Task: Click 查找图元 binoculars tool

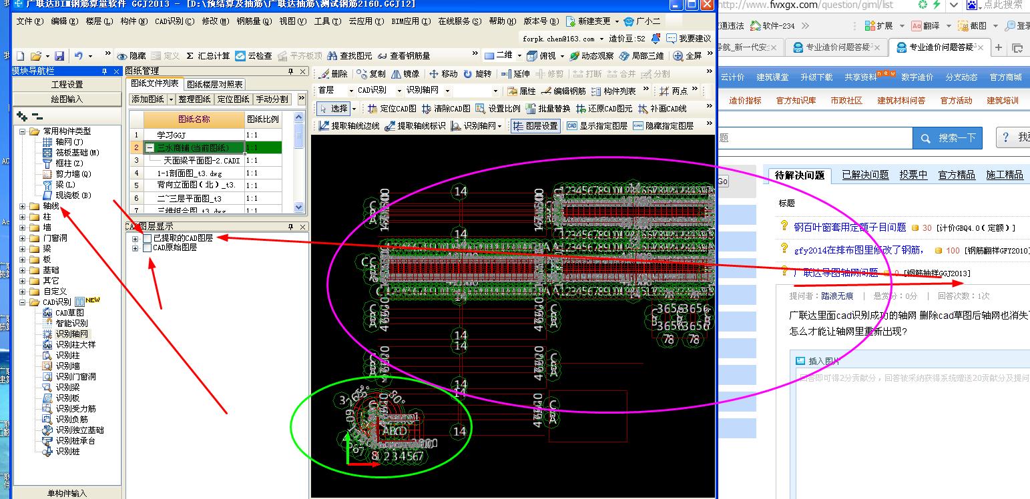Action: click(350, 56)
